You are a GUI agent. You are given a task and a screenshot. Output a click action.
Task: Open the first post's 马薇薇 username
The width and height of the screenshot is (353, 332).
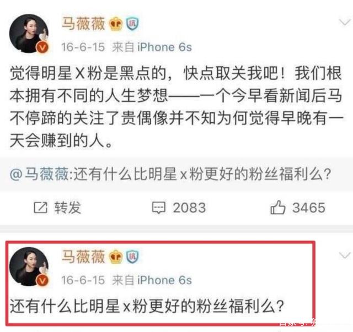point(83,24)
